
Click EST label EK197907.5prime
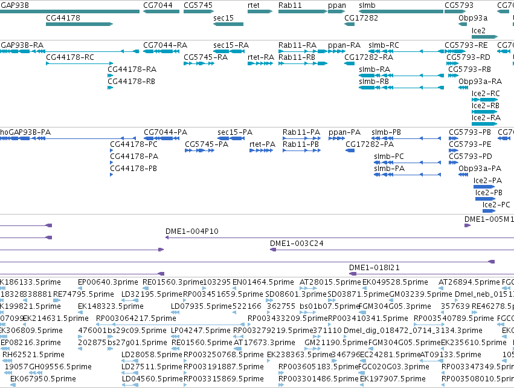pyautogui.click(x=393, y=379)
